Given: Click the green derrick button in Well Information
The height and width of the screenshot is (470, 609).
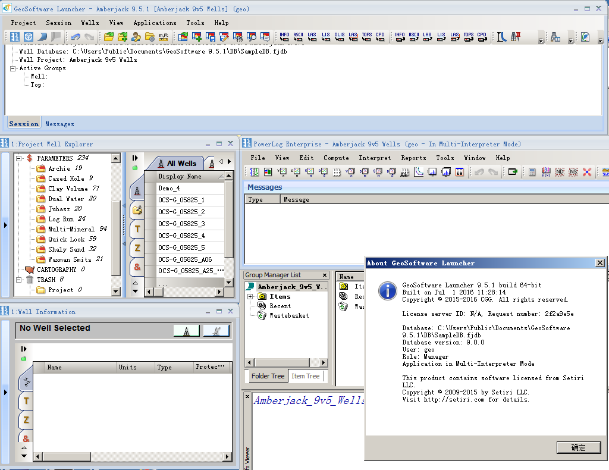Looking at the screenshot, I should tap(186, 331).
